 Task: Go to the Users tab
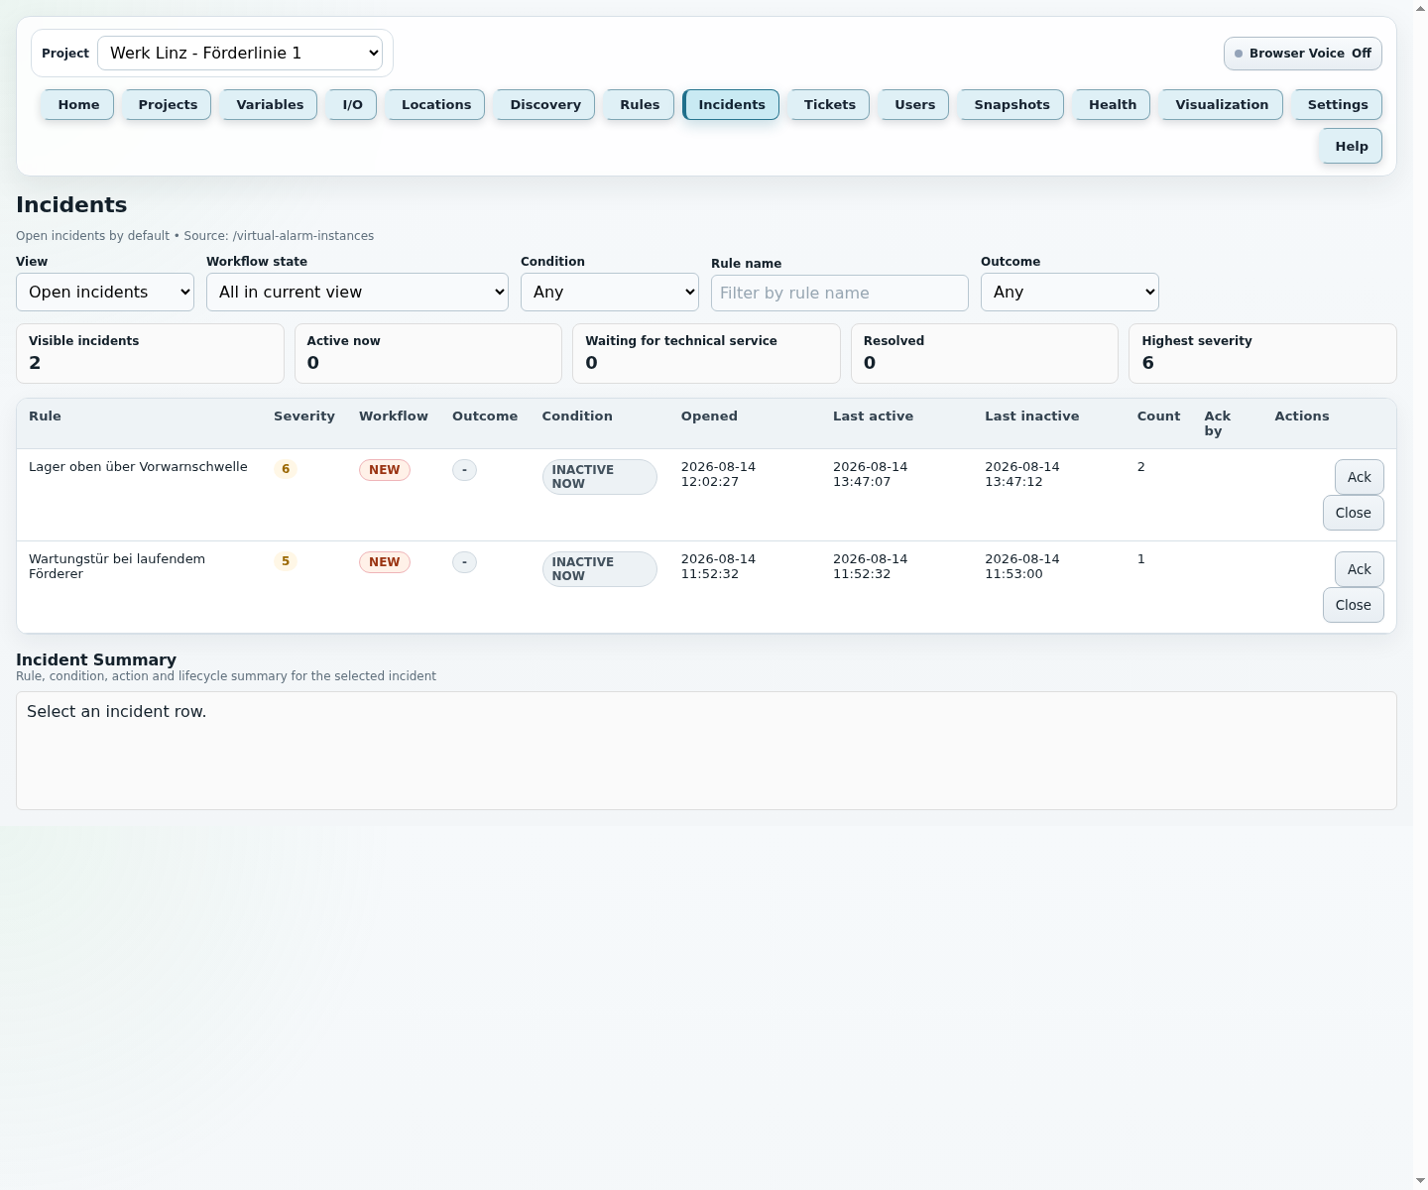(914, 104)
